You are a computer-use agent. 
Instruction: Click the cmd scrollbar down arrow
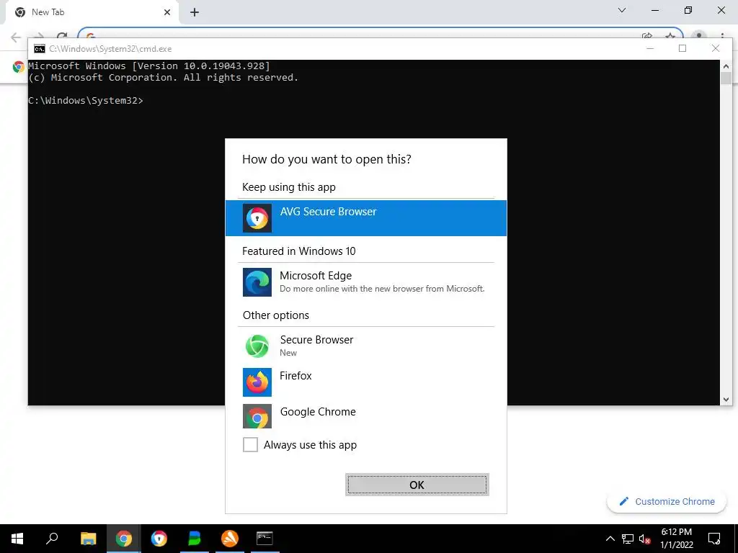coord(726,399)
